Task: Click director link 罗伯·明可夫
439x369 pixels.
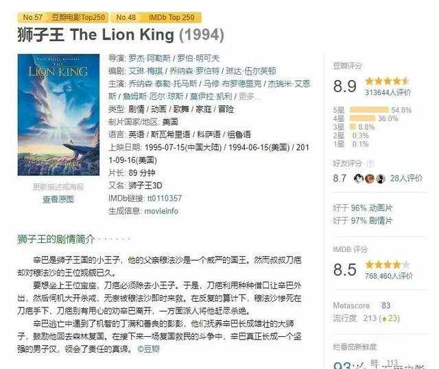Action: point(198,58)
